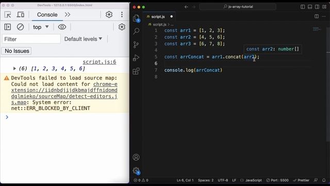
Task: Open the notifications bell icon
Action: click(x=324, y=180)
